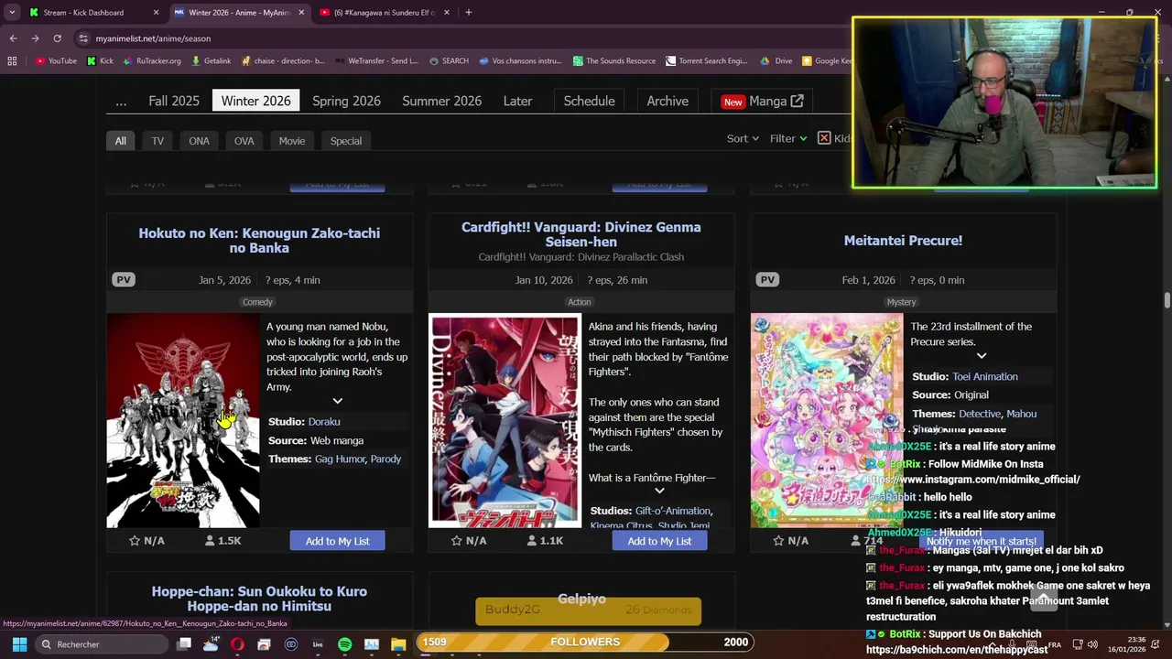Open The Sounds Resource bookmark
The image size is (1172, 659).
(614, 61)
